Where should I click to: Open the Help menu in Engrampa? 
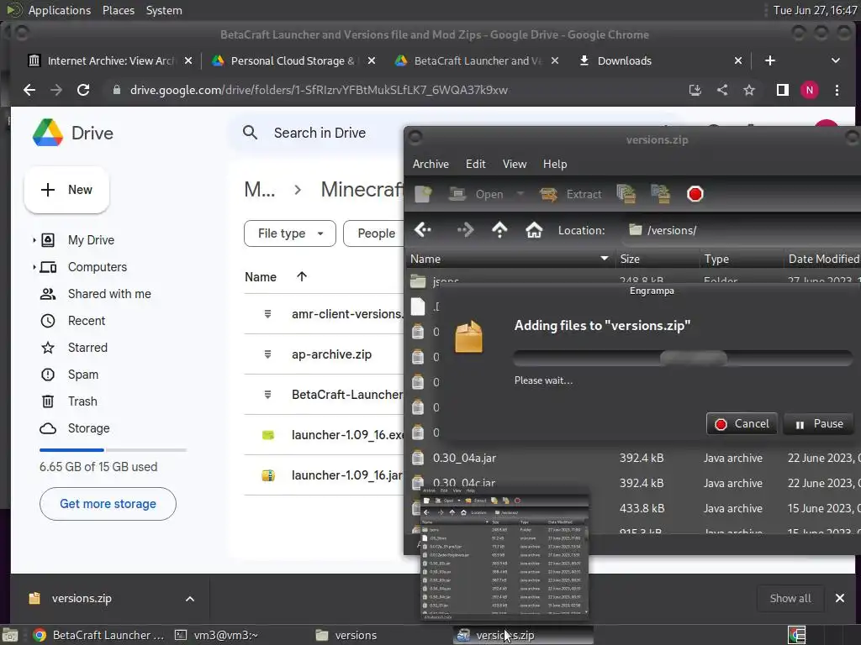click(x=555, y=164)
